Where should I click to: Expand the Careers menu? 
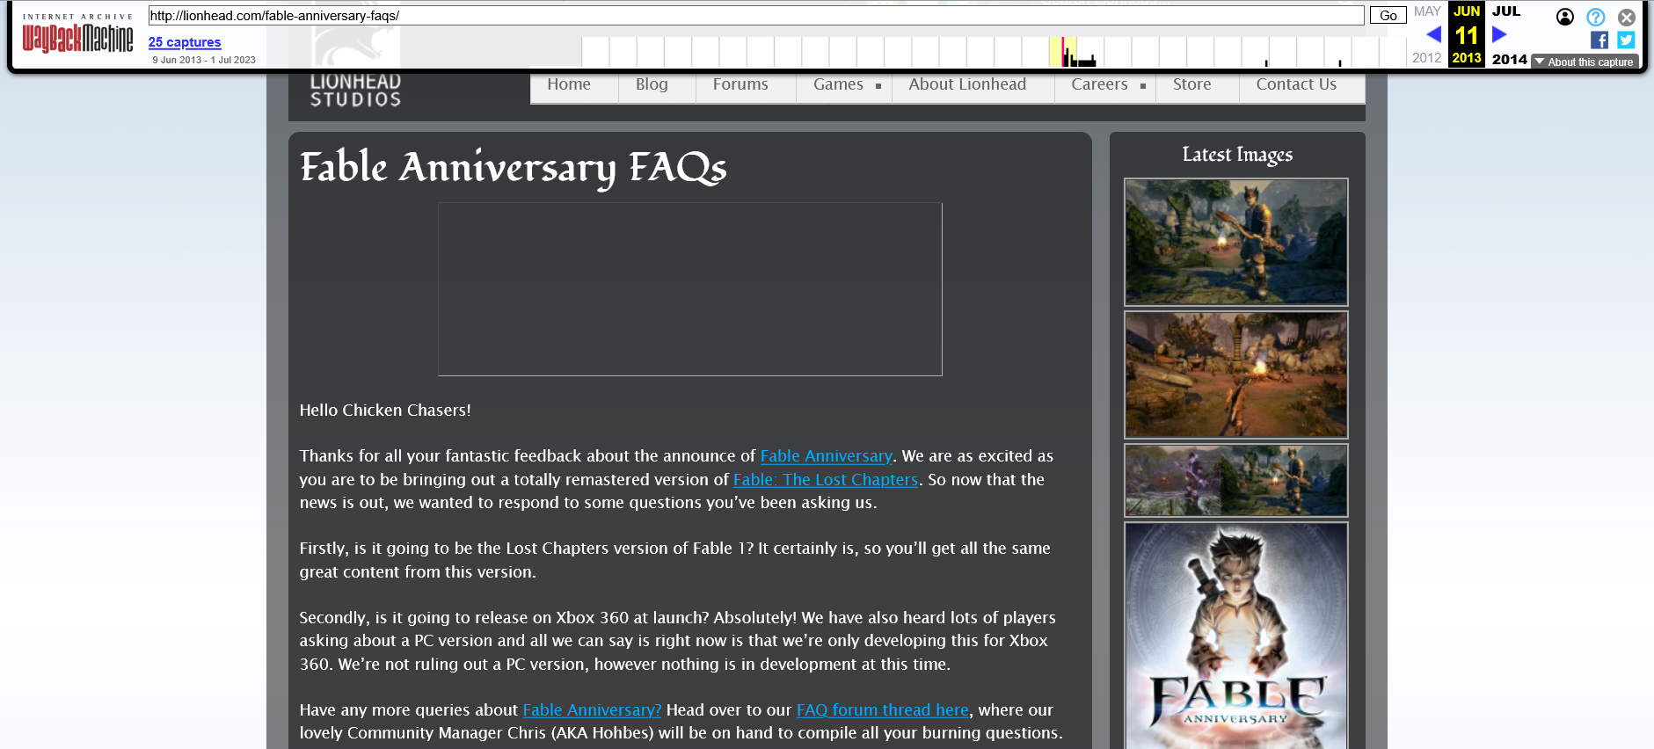pyautogui.click(x=1105, y=84)
